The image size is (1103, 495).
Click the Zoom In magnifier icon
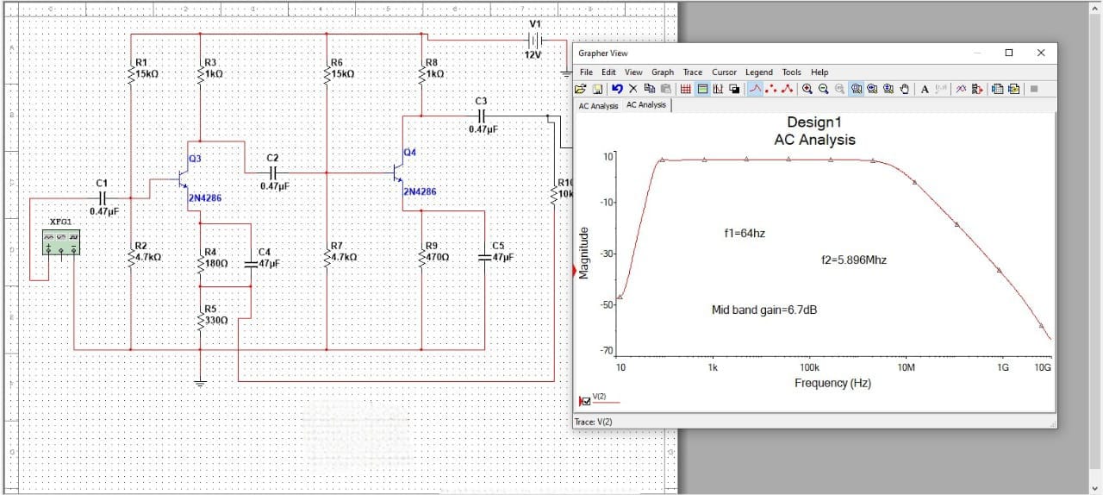[x=807, y=89]
